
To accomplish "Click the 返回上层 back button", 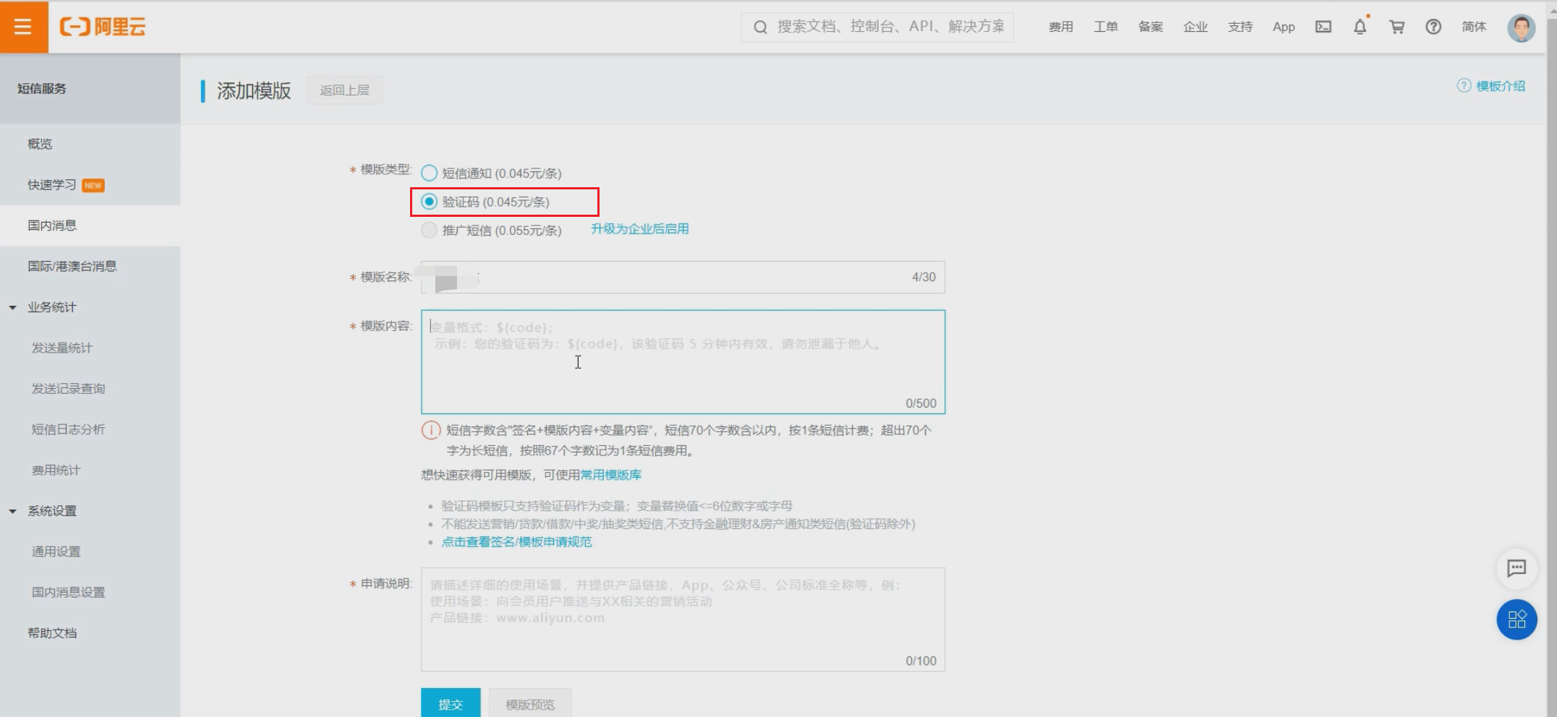I will [x=344, y=90].
